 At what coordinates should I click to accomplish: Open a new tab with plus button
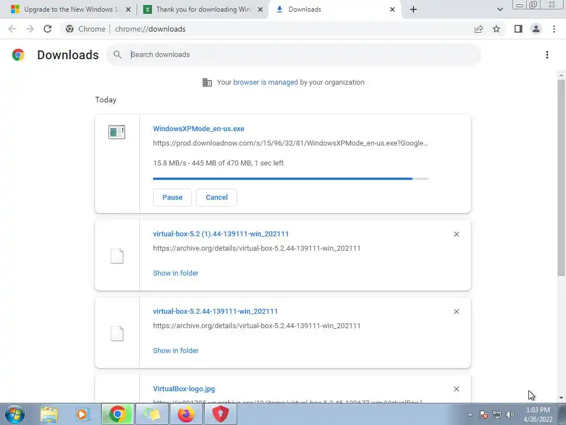(x=413, y=9)
